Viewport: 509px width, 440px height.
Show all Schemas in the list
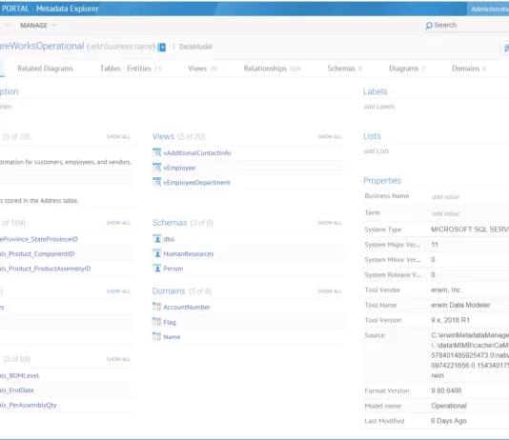[x=330, y=223]
